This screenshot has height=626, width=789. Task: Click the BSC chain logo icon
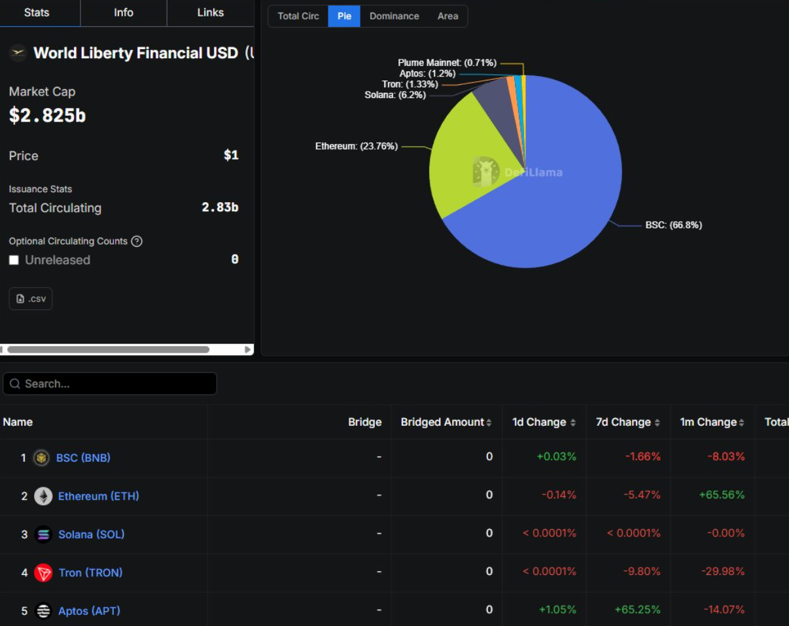[42, 458]
